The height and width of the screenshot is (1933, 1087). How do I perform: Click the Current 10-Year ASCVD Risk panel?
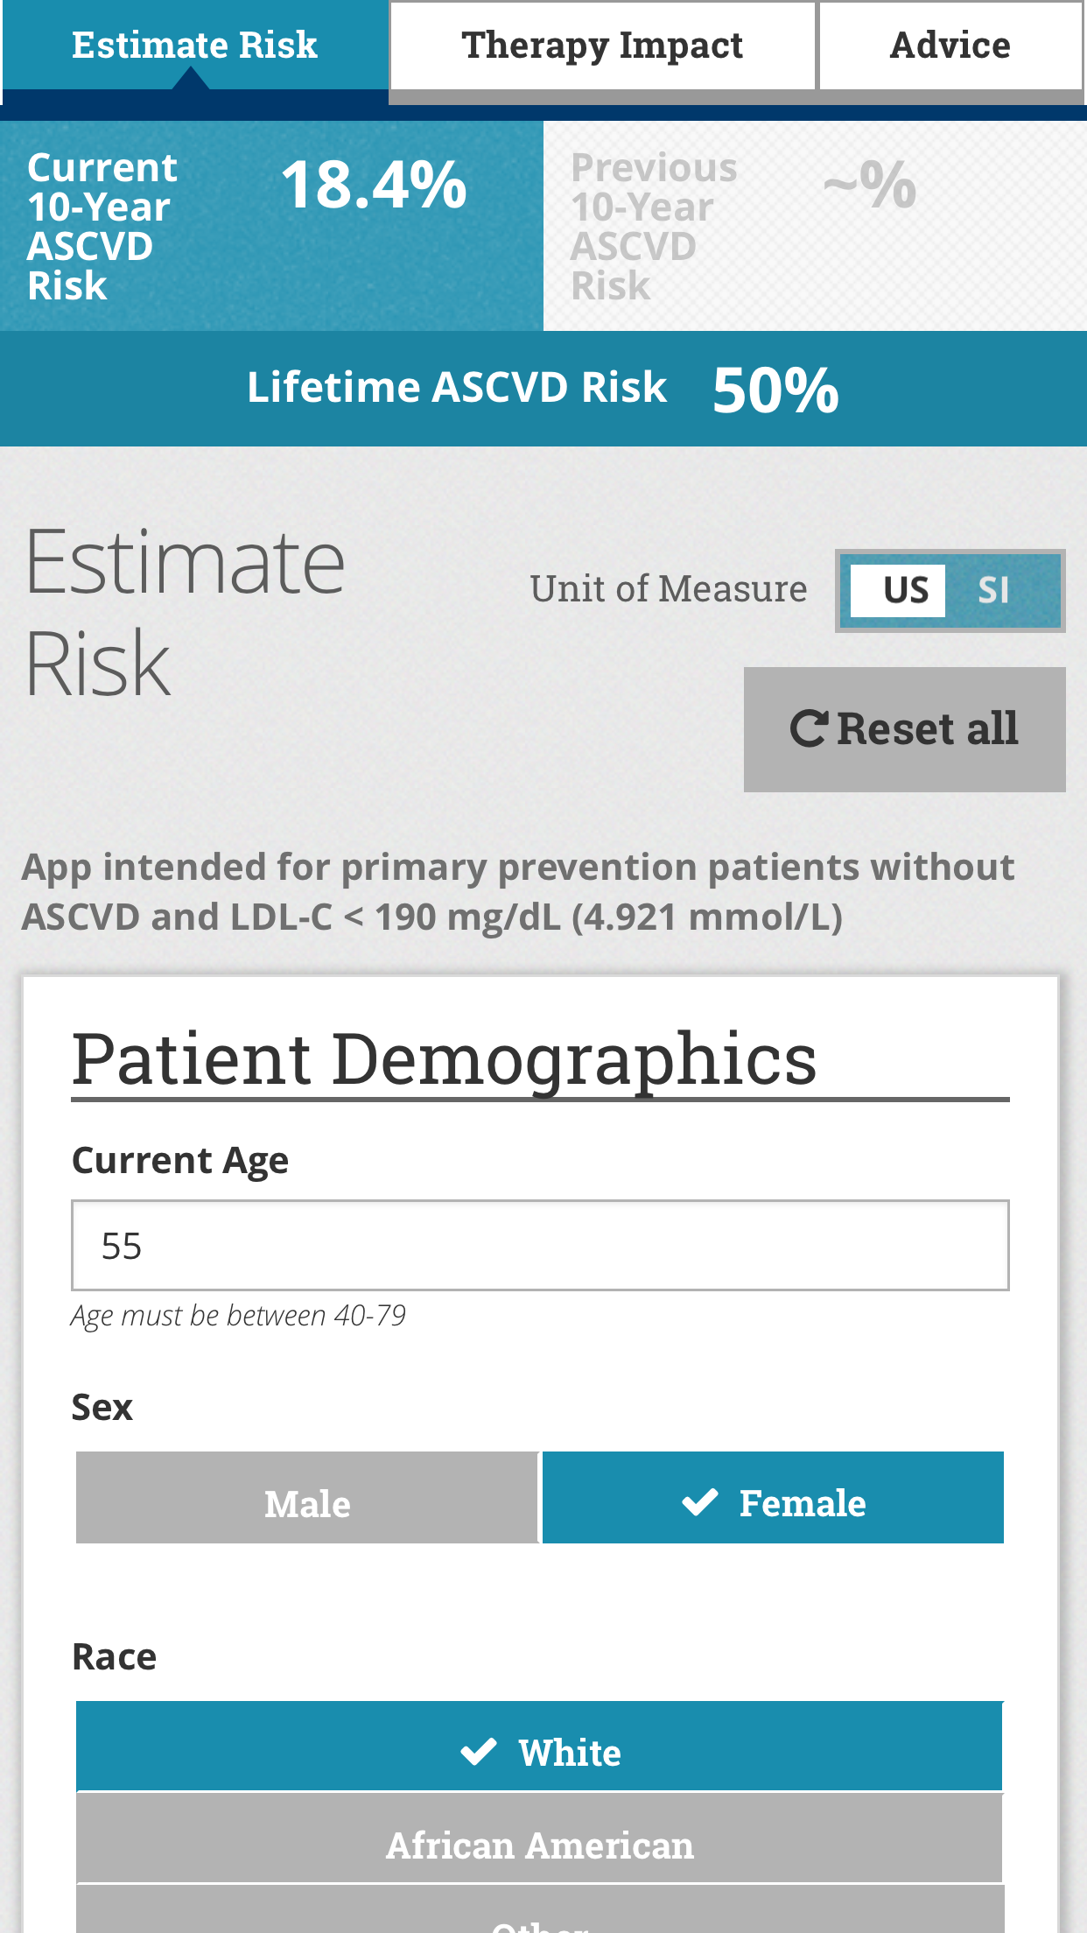(x=271, y=223)
